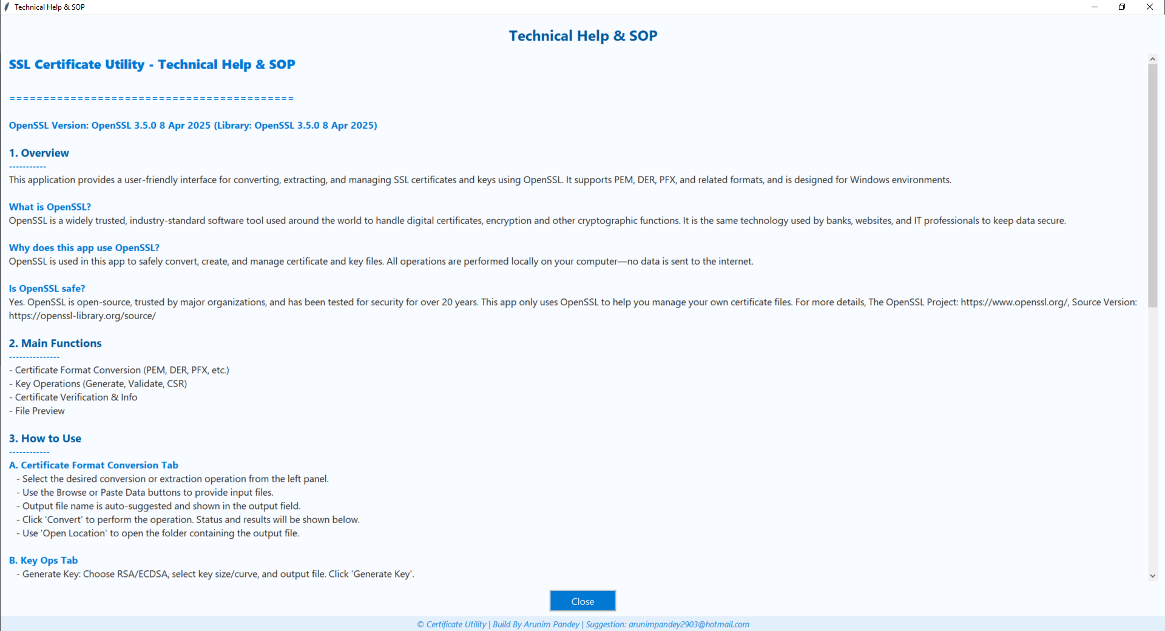This screenshot has height=631, width=1165.
Task: Minimize the Technical Help window
Action: point(1095,7)
